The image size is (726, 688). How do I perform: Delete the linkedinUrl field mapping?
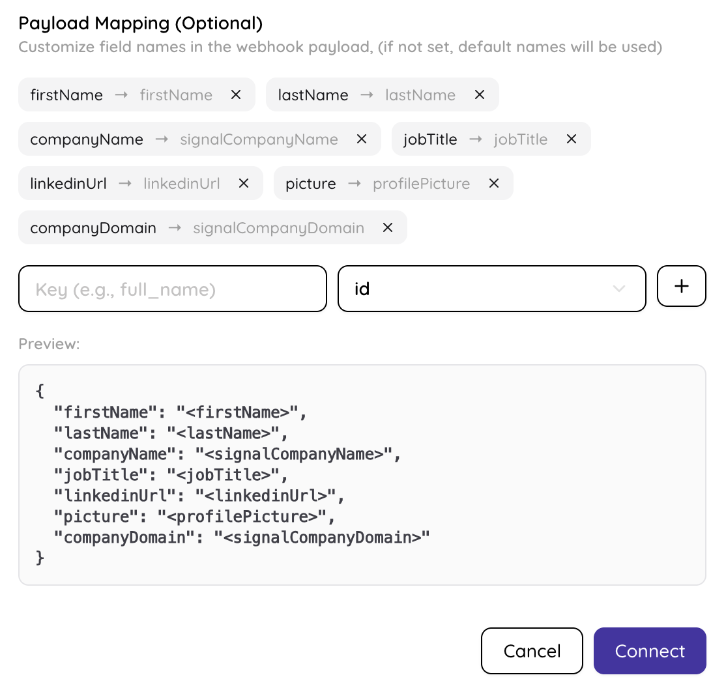(x=243, y=183)
